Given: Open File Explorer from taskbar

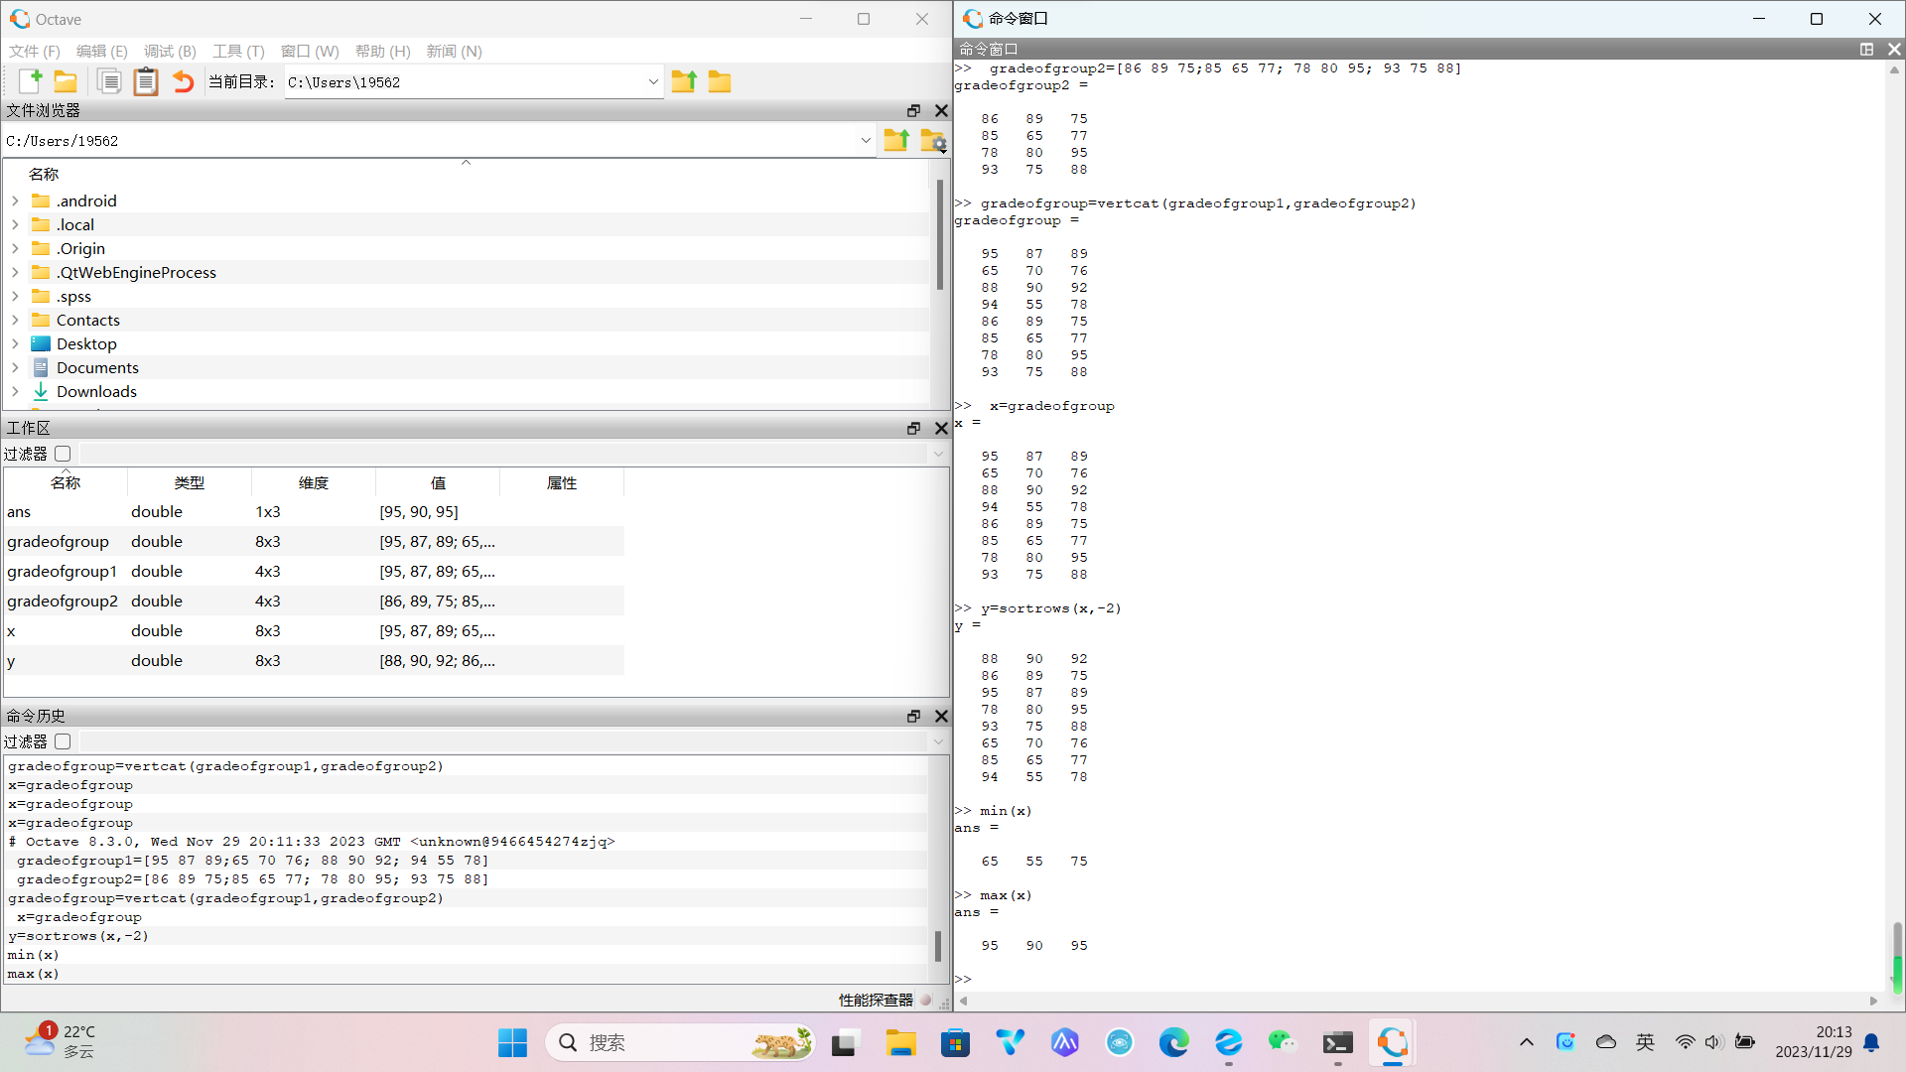Looking at the screenshot, I should point(900,1042).
